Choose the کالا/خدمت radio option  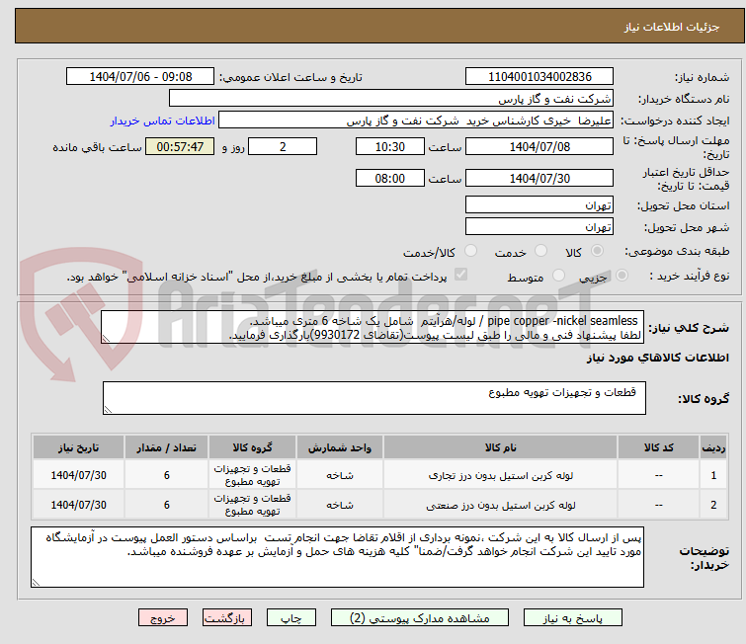pos(470,252)
